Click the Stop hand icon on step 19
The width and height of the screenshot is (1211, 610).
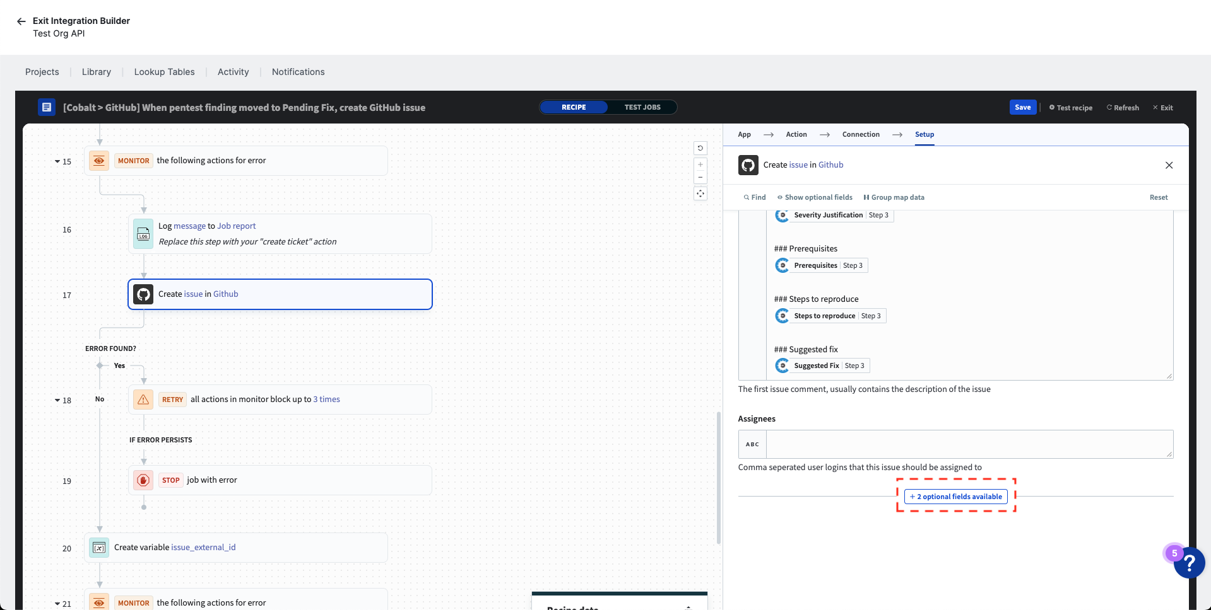[x=143, y=480]
